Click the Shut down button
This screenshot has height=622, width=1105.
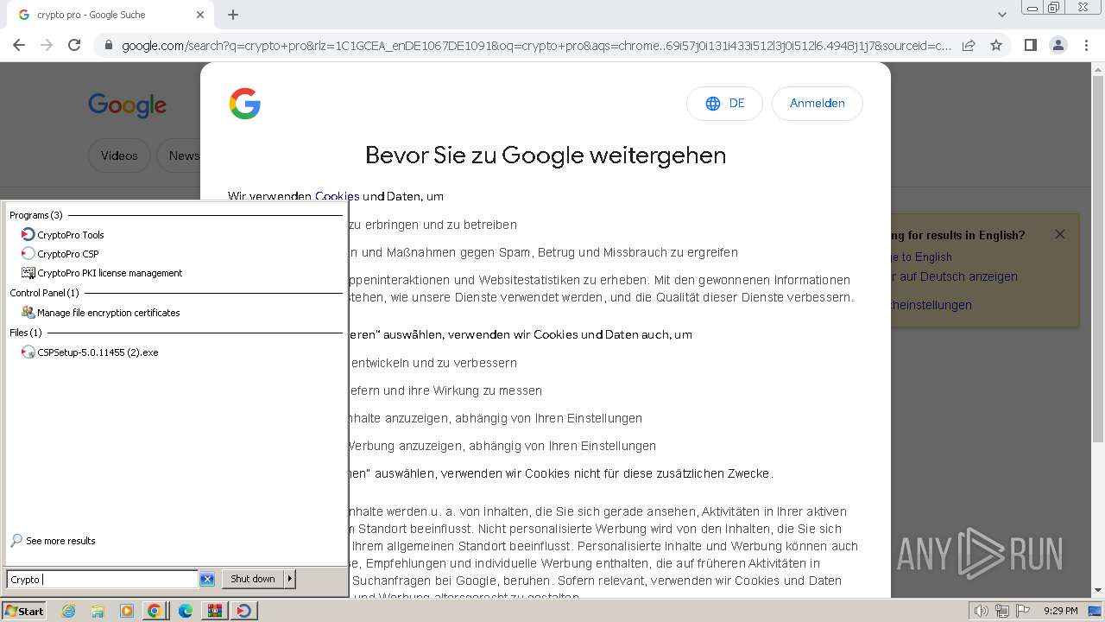(x=253, y=579)
